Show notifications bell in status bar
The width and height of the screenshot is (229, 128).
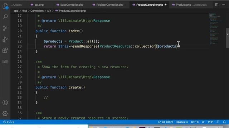pos(224,122)
